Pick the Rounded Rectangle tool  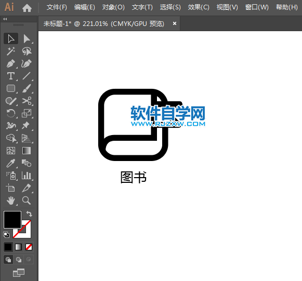[11, 88]
